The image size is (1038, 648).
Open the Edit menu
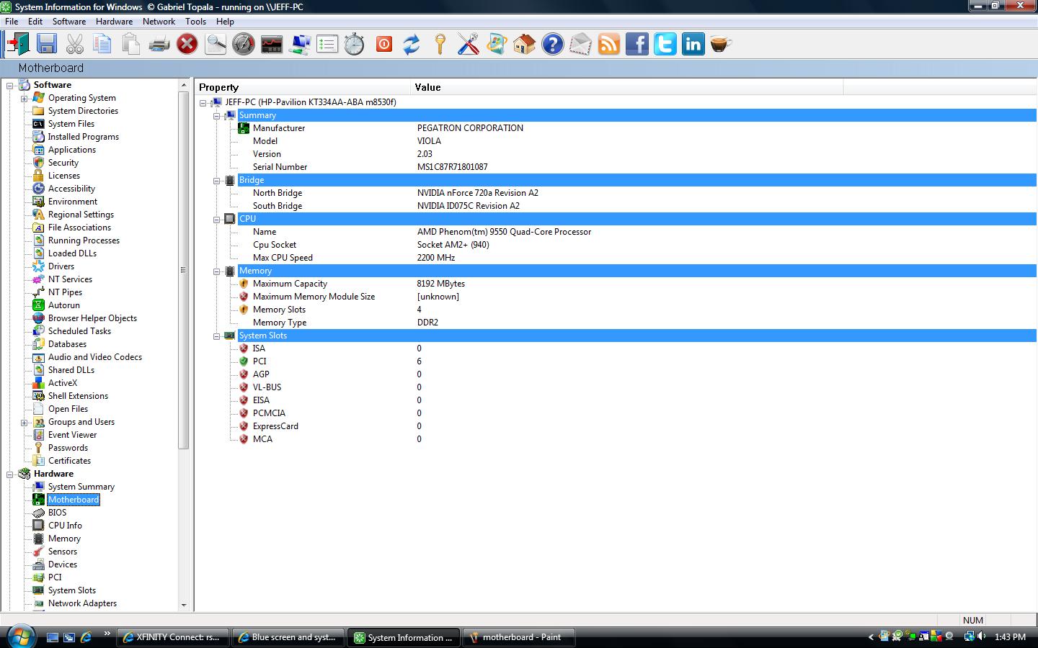pyautogui.click(x=35, y=22)
